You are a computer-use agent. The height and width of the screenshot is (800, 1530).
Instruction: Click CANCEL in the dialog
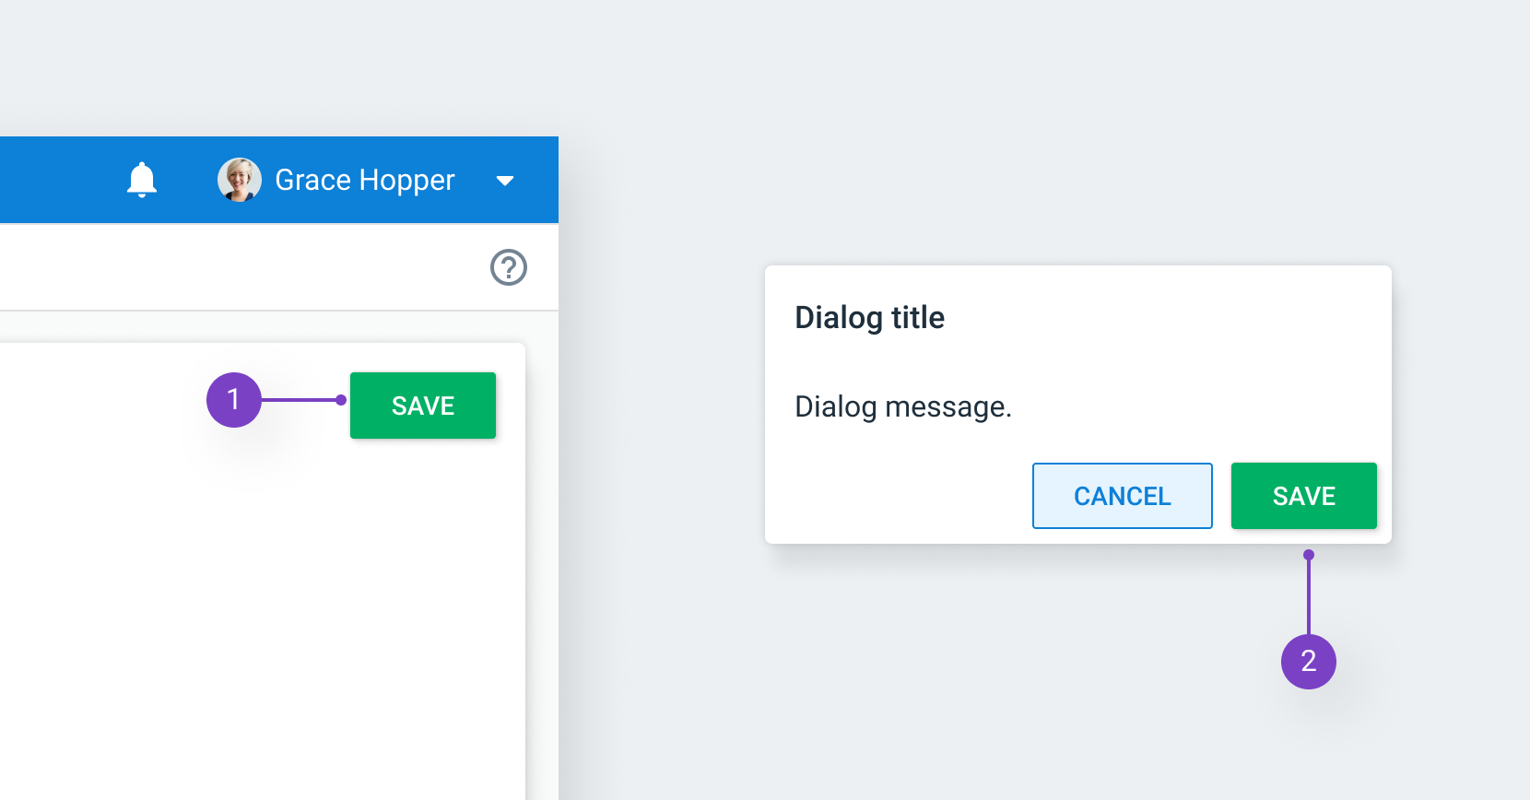click(x=1123, y=496)
